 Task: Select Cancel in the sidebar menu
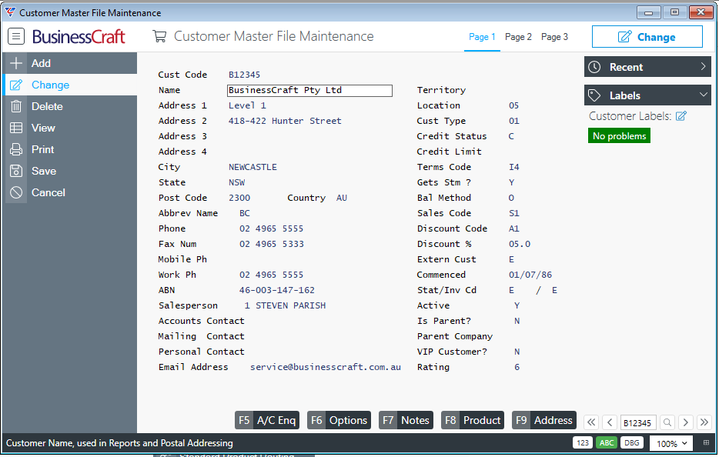[x=71, y=192]
